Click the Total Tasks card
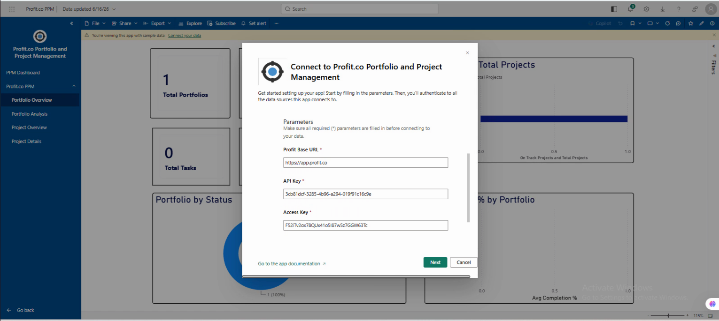719x321 pixels. pyautogui.click(x=190, y=157)
